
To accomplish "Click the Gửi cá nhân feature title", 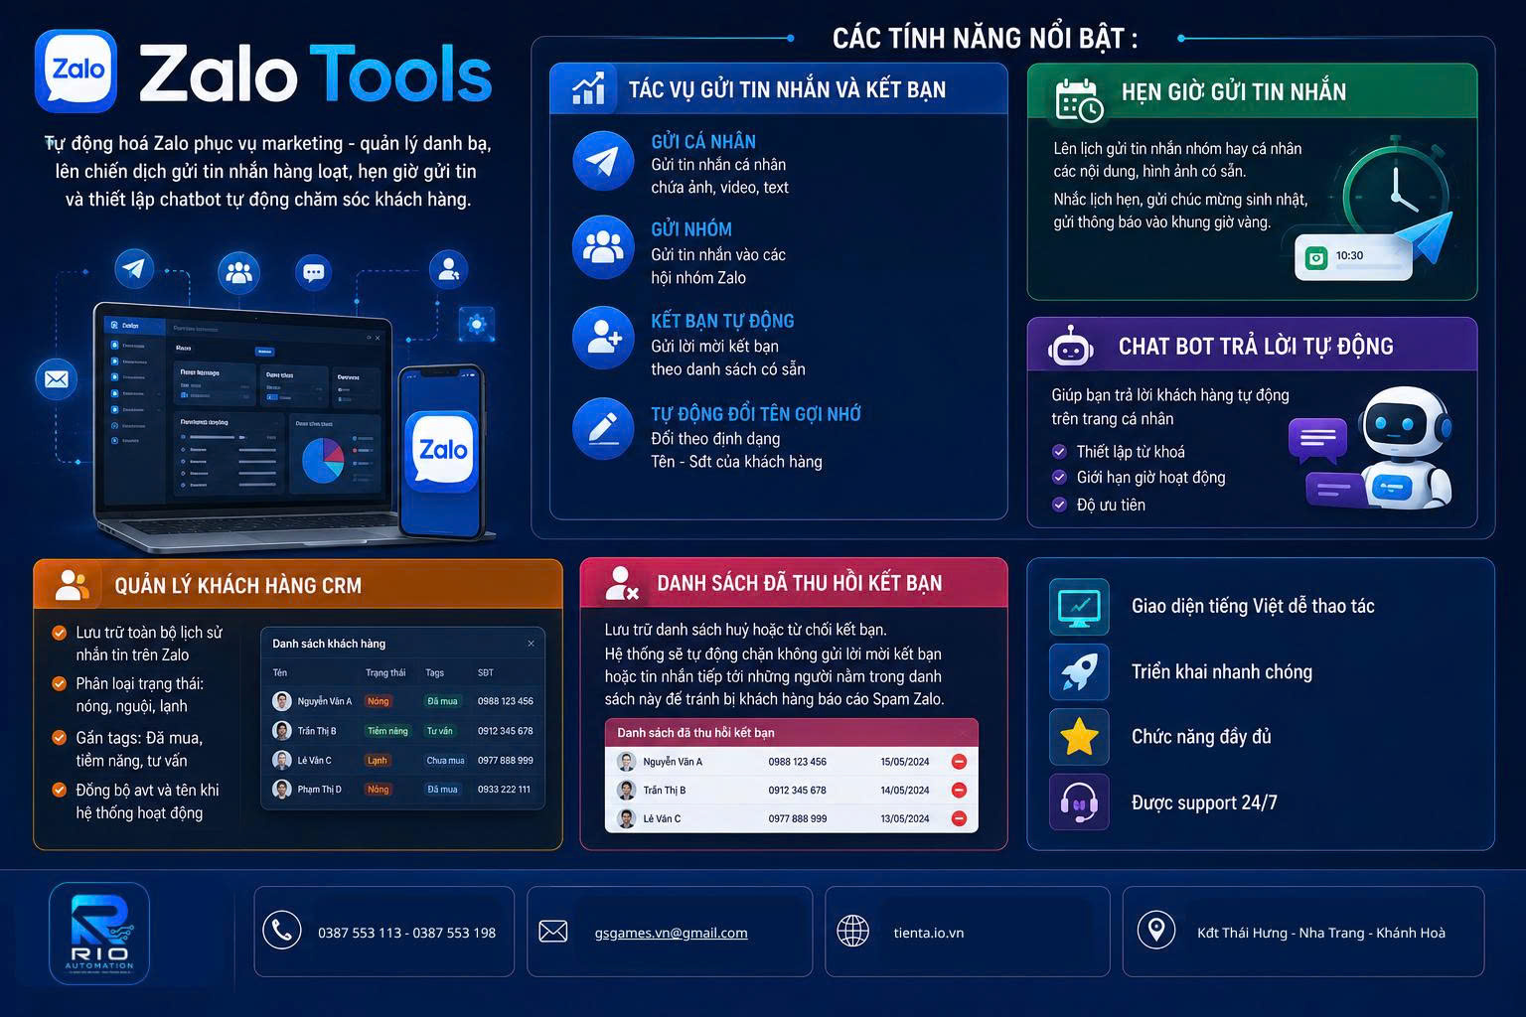I will coord(703,142).
